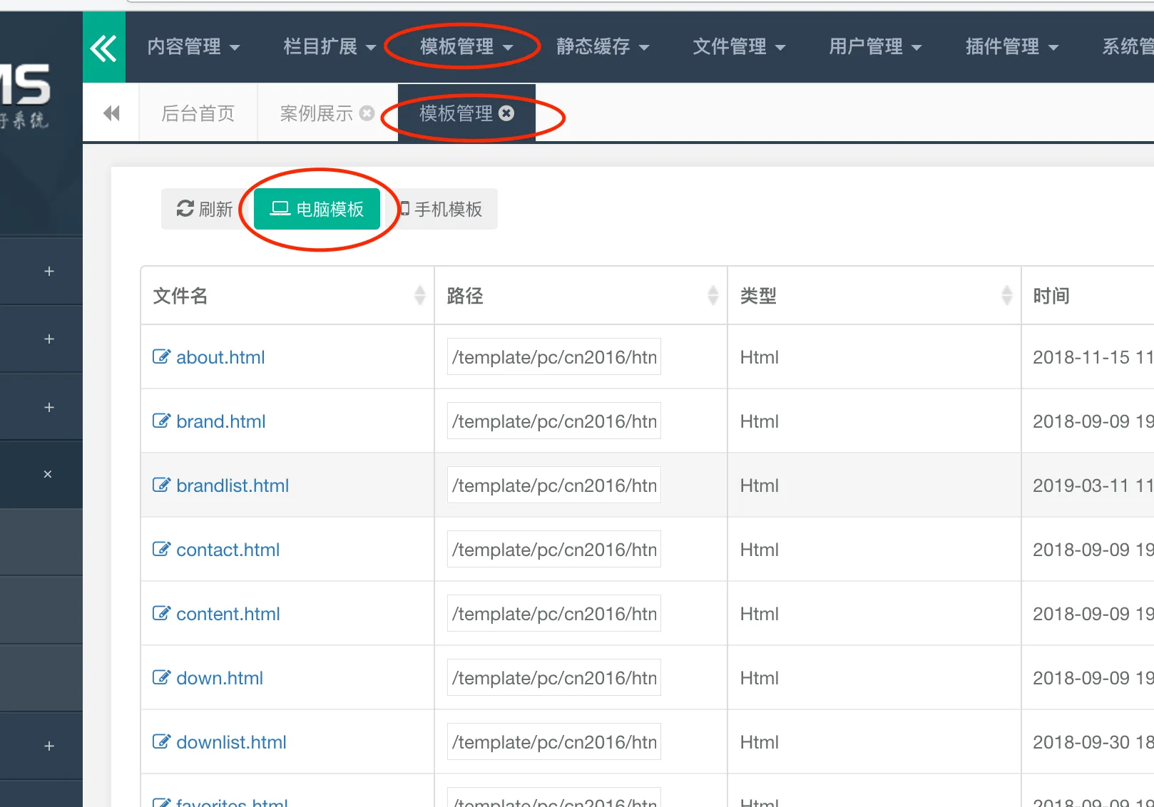Close the 案例展示 tab
1154x807 pixels.
coord(367,113)
